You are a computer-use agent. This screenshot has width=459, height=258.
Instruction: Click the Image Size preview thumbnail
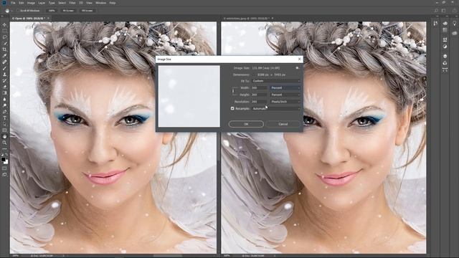coord(189,96)
